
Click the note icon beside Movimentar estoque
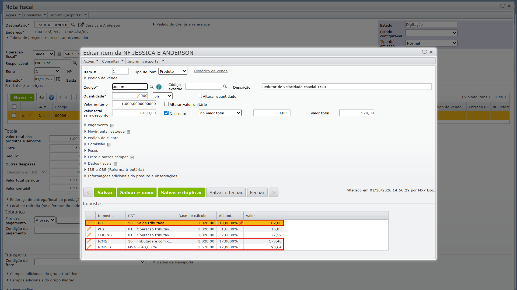[128, 132]
